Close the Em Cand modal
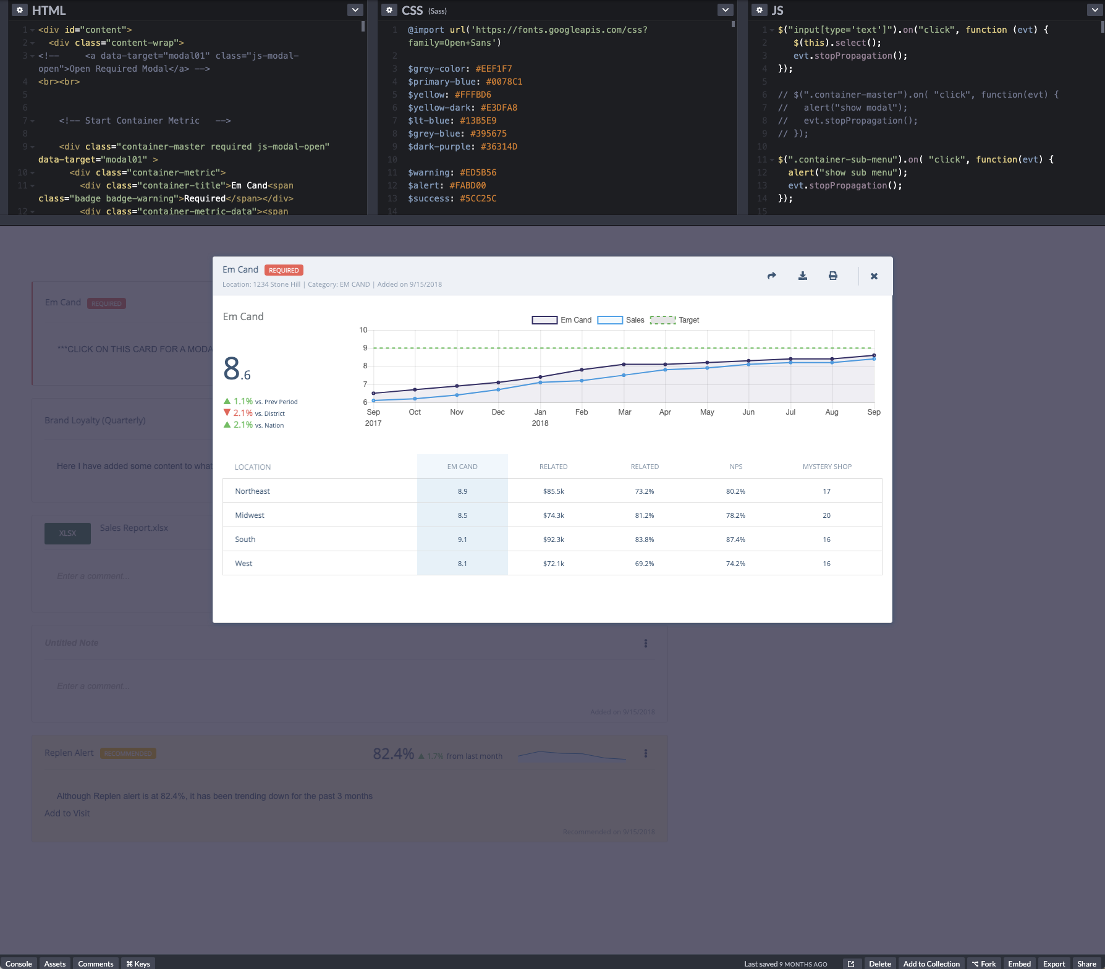 874,276
